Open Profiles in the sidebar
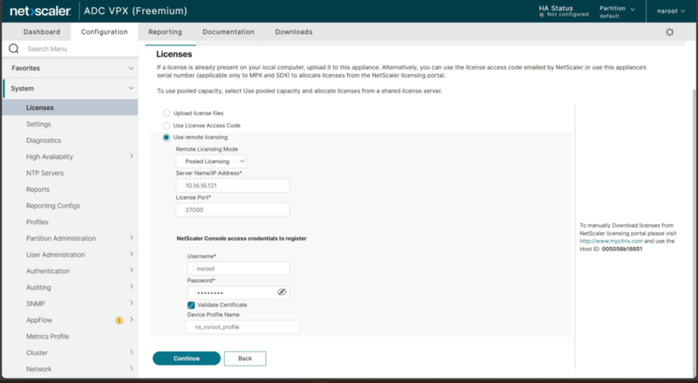The width and height of the screenshot is (698, 383). coord(37,222)
